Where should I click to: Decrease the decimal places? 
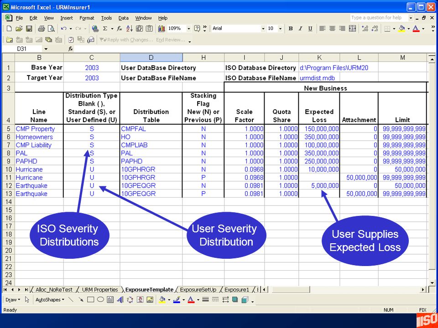pos(375,28)
